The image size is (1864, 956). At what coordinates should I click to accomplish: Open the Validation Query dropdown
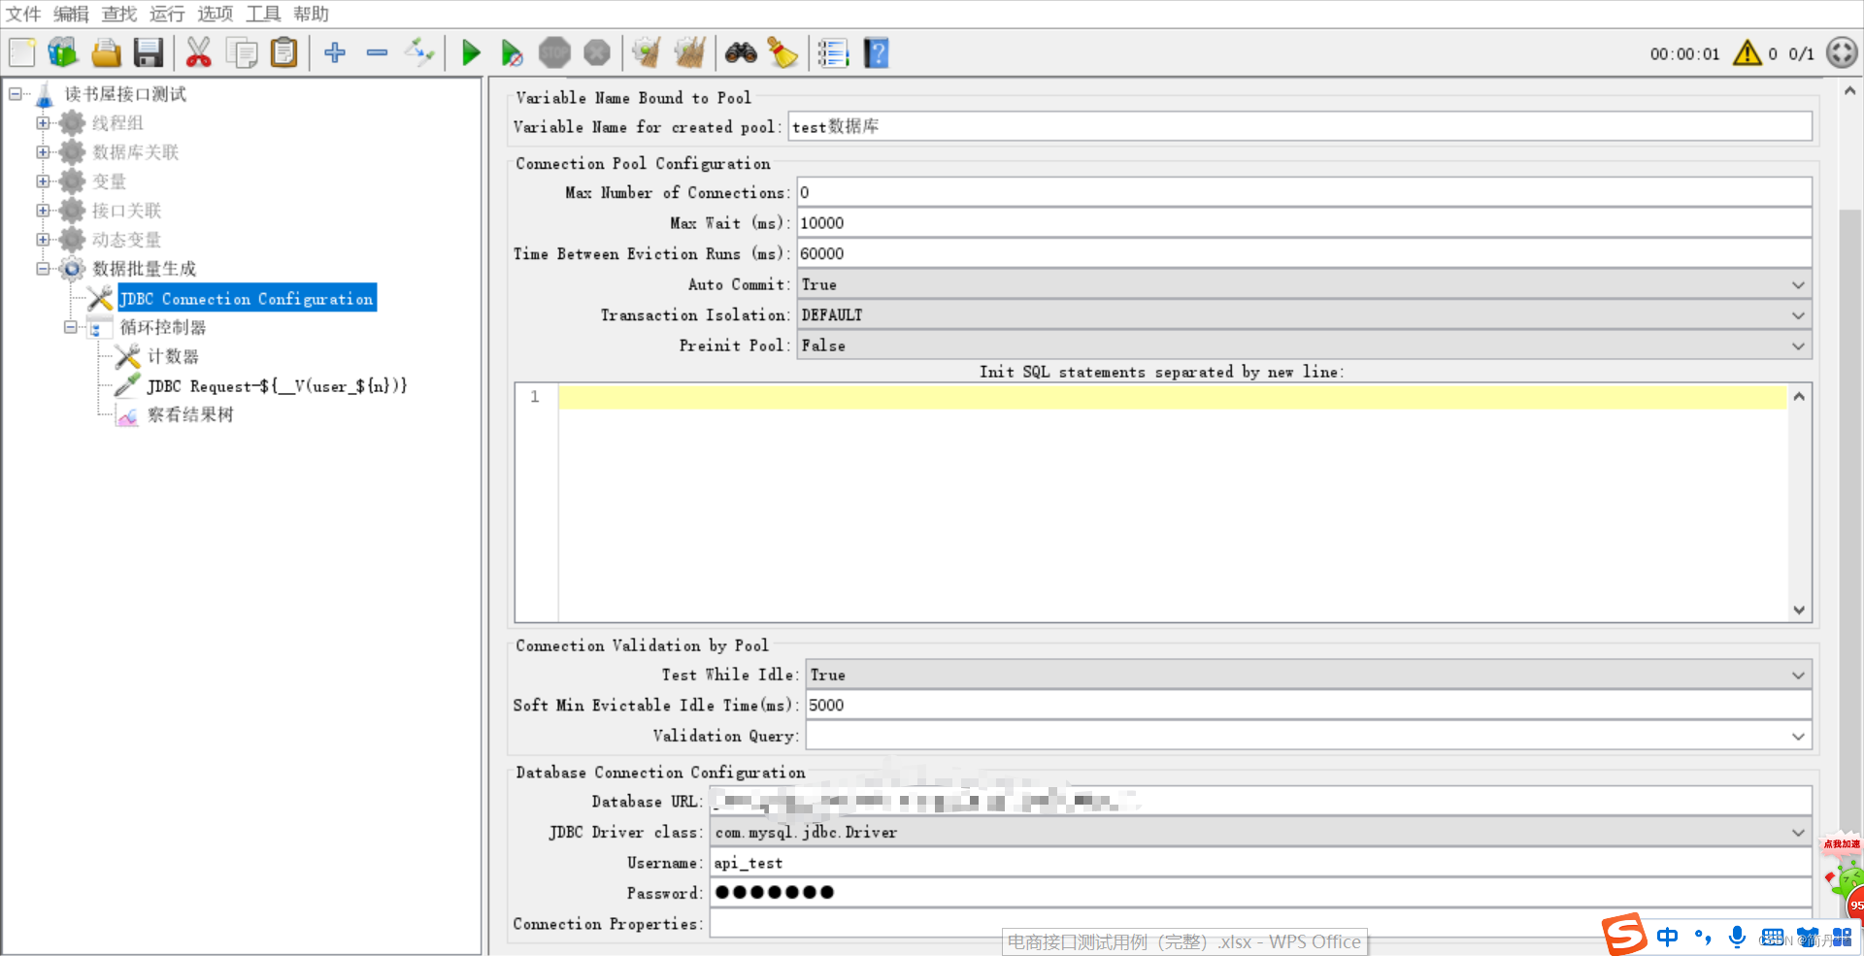pyautogui.click(x=1309, y=736)
